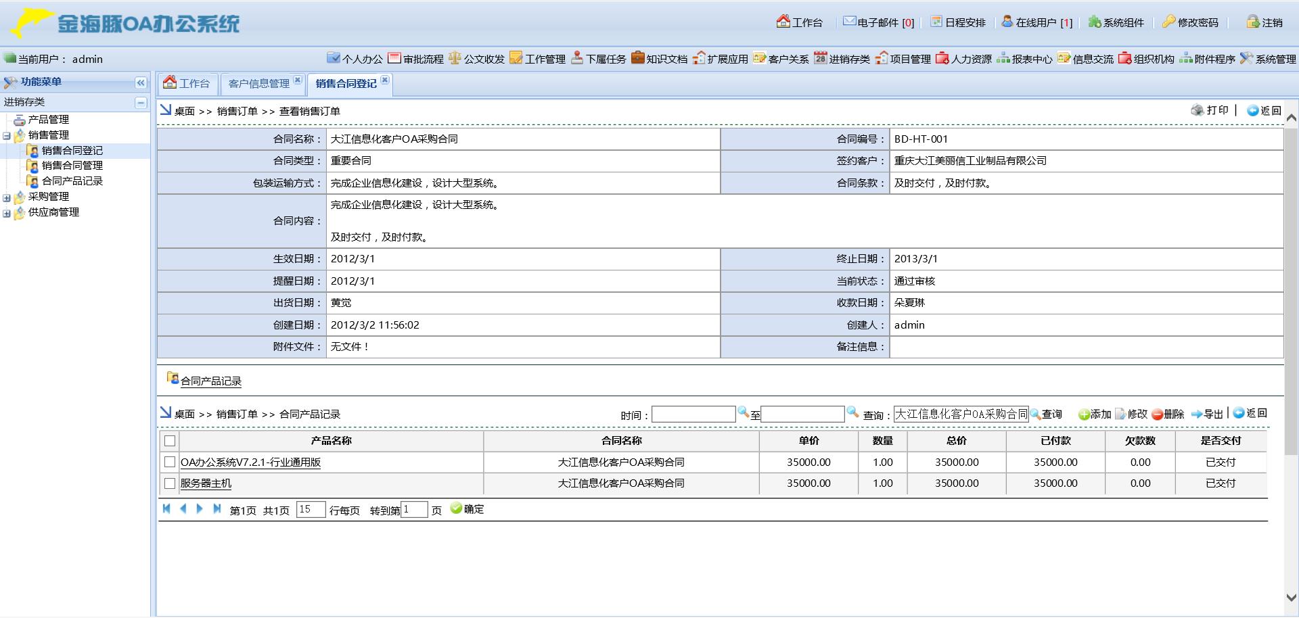Open 组织机构 module
The height and width of the screenshot is (618, 1299).
[x=1146, y=59]
